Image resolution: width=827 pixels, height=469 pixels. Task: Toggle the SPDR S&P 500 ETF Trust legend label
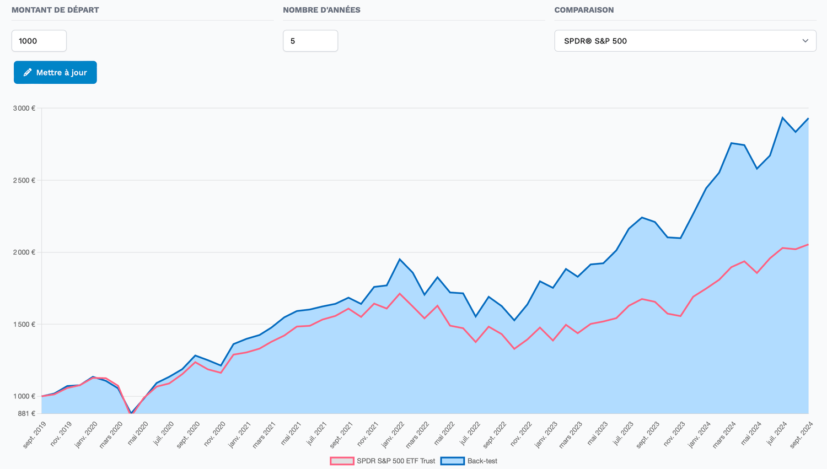[395, 461]
